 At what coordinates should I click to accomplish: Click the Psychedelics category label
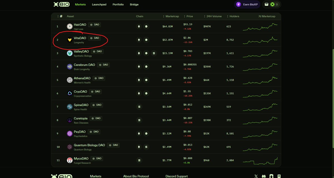(x=80, y=136)
